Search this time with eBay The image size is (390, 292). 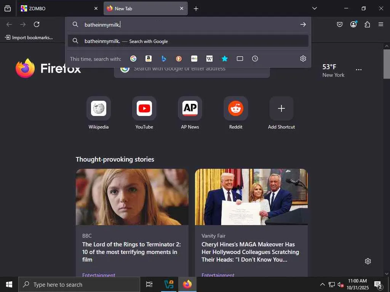[x=194, y=59]
